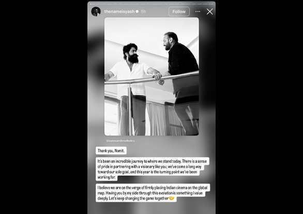The height and width of the screenshot is (214, 303).
Task: Click the metal railing in the photo
Action: click(x=151, y=78)
